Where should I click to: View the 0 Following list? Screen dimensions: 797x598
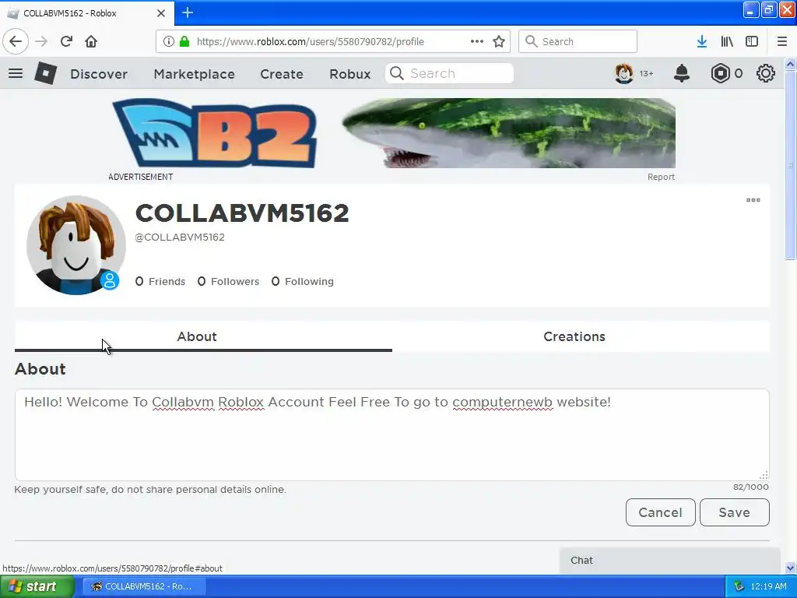[x=303, y=281]
